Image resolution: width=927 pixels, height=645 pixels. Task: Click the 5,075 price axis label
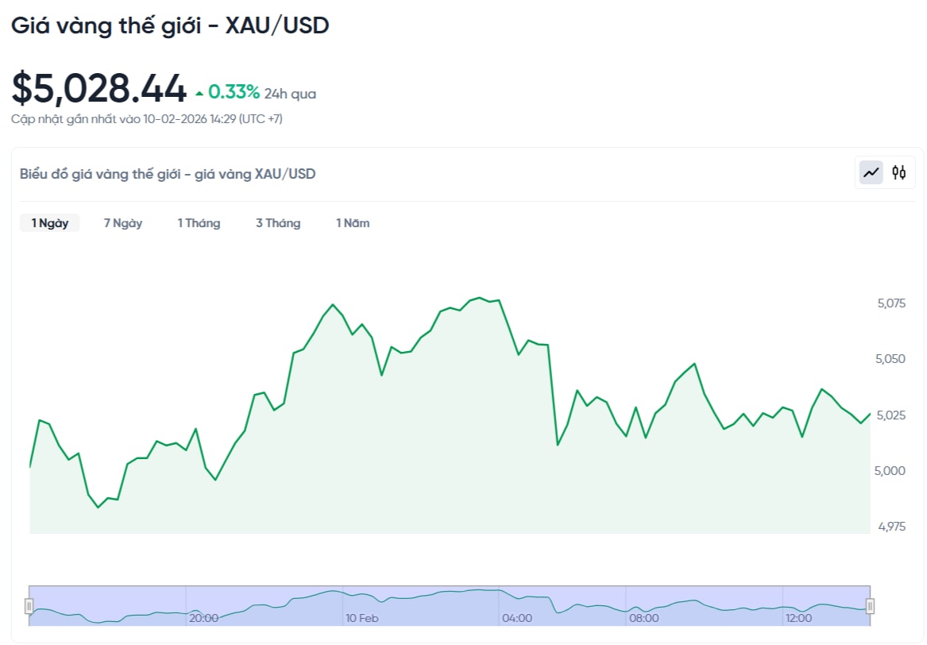892,303
